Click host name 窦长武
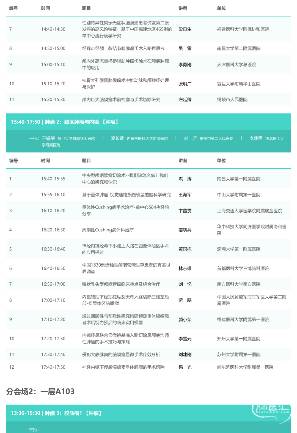 click(117, 138)
